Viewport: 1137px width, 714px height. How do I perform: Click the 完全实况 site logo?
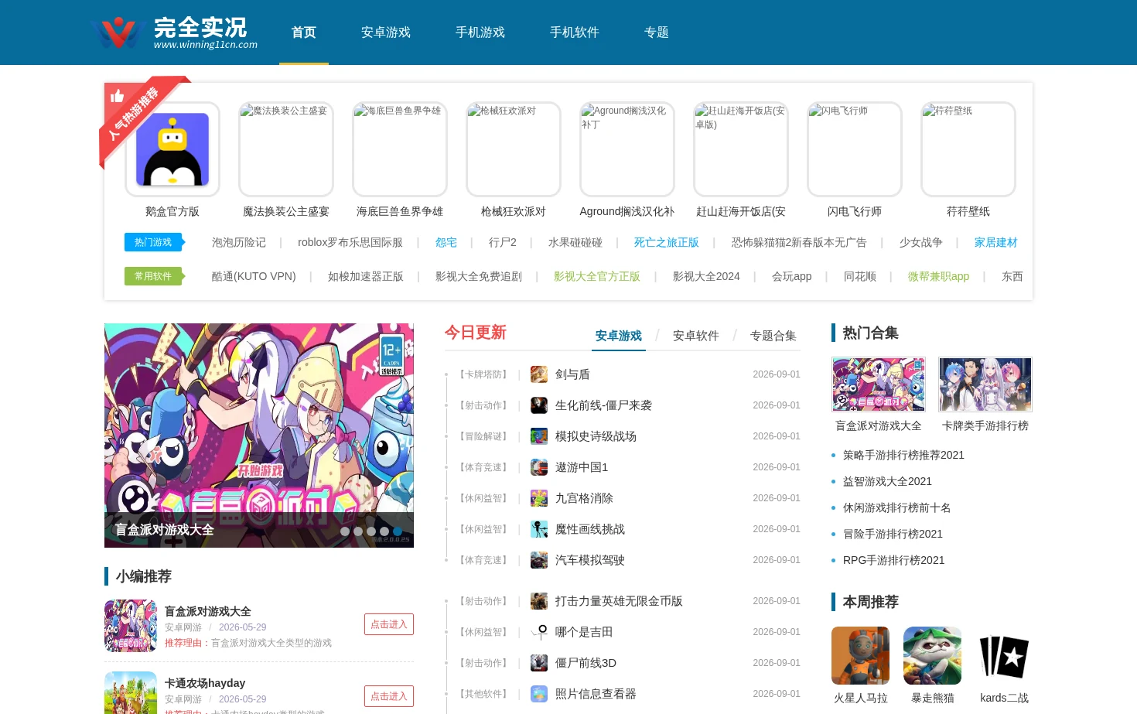coord(174,32)
